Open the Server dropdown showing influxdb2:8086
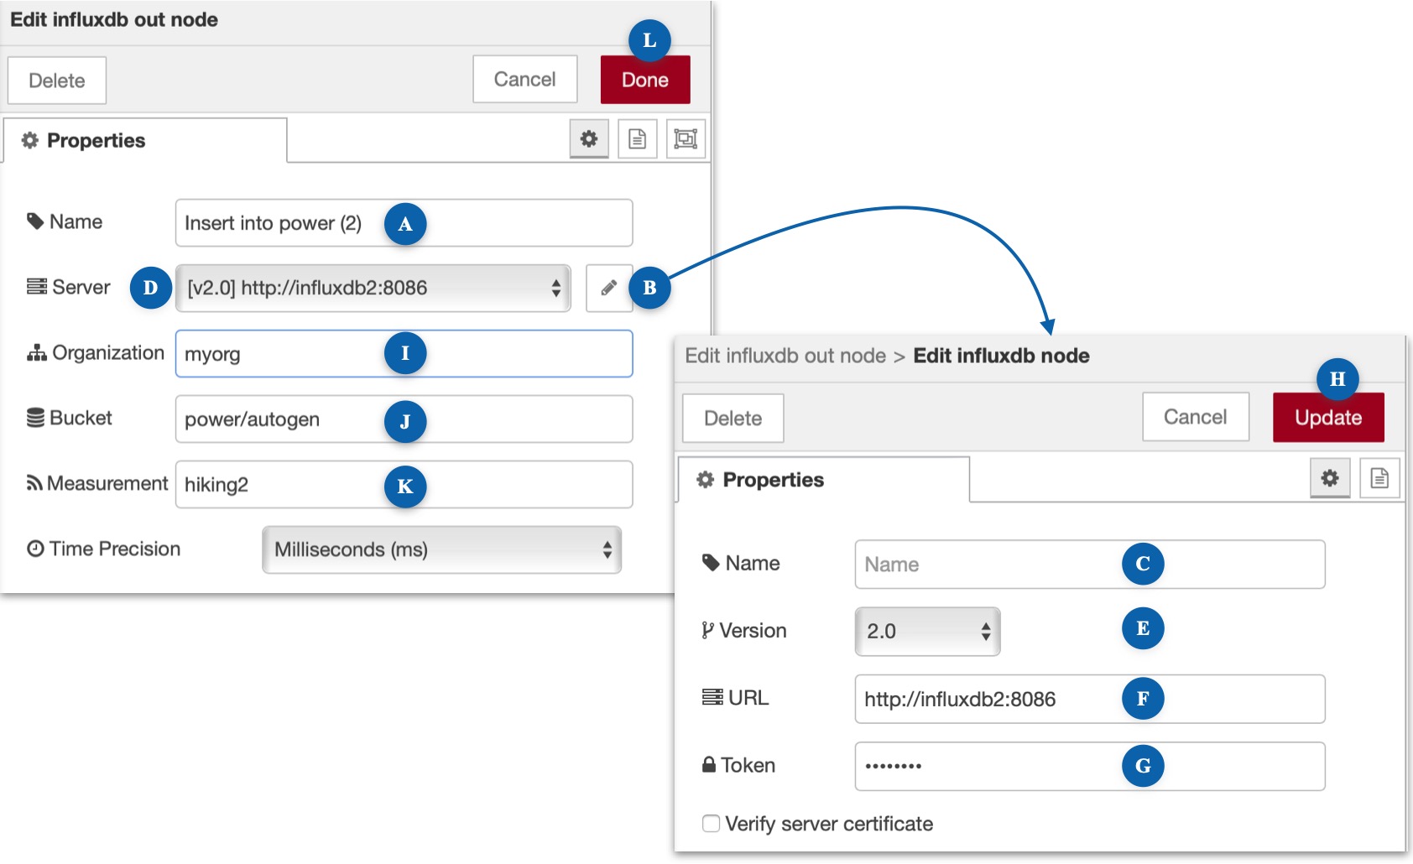The height and width of the screenshot is (864, 1413). (x=373, y=288)
